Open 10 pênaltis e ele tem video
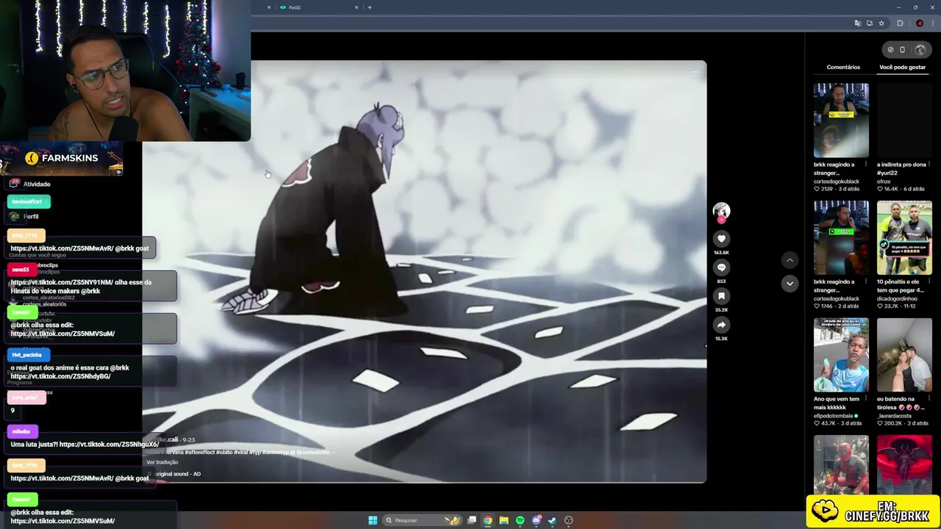The height and width of the screenshot is (529, 941). tap(904, 237)
